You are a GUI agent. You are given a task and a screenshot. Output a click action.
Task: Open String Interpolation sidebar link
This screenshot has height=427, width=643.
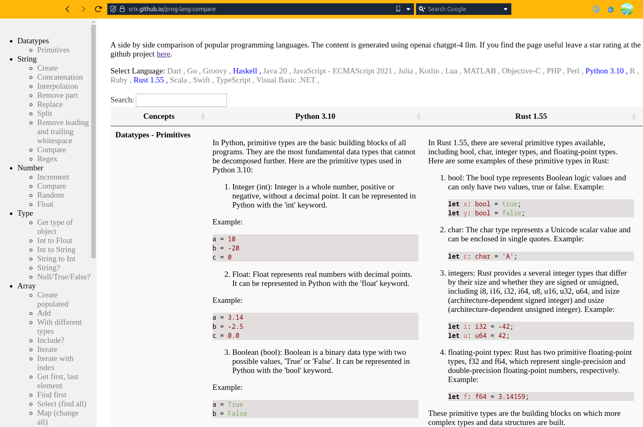coord(57,86)
